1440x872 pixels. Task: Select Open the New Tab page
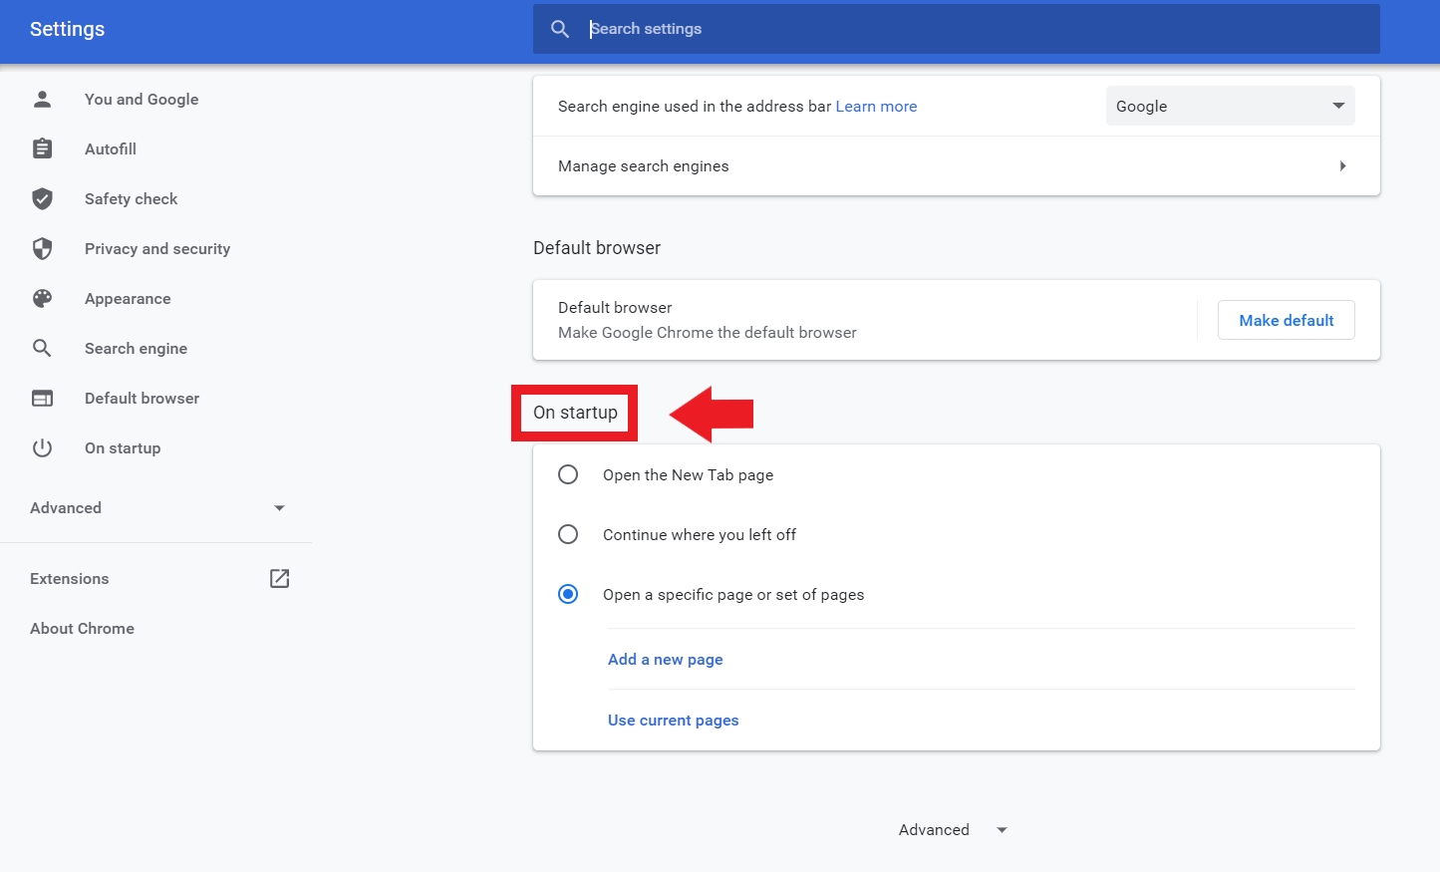[568, 474]
